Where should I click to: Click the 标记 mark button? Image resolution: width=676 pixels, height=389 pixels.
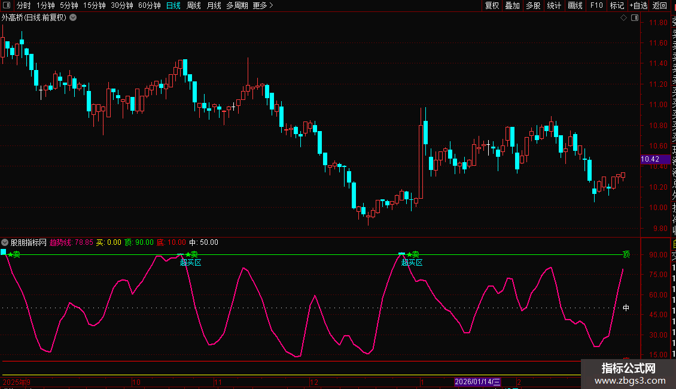(x=617, y=5)
